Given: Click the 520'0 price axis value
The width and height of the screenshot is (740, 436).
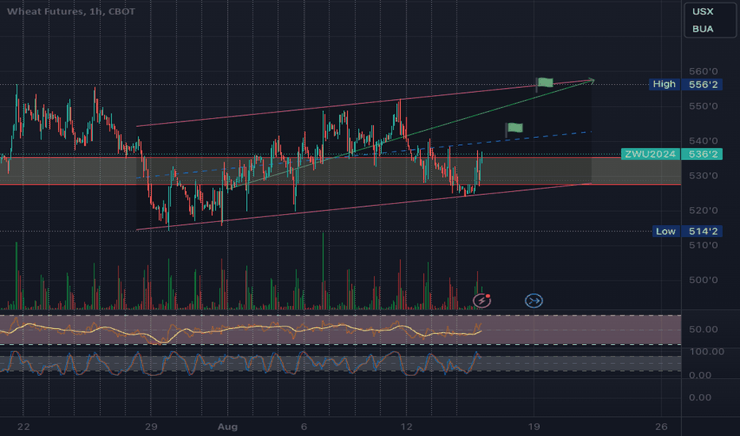Looking at the screenshot, I should (703, 211).
